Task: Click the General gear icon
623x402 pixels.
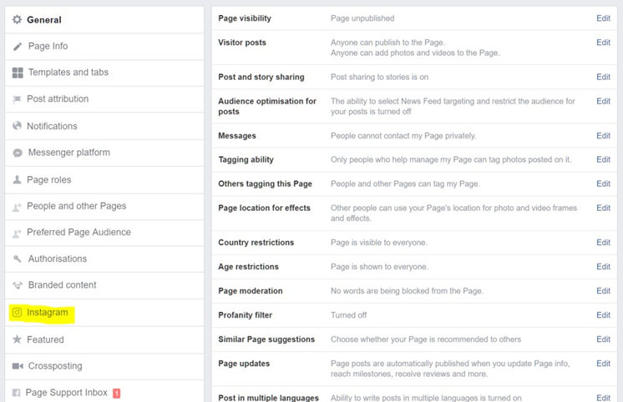Action: click(17, 19)
